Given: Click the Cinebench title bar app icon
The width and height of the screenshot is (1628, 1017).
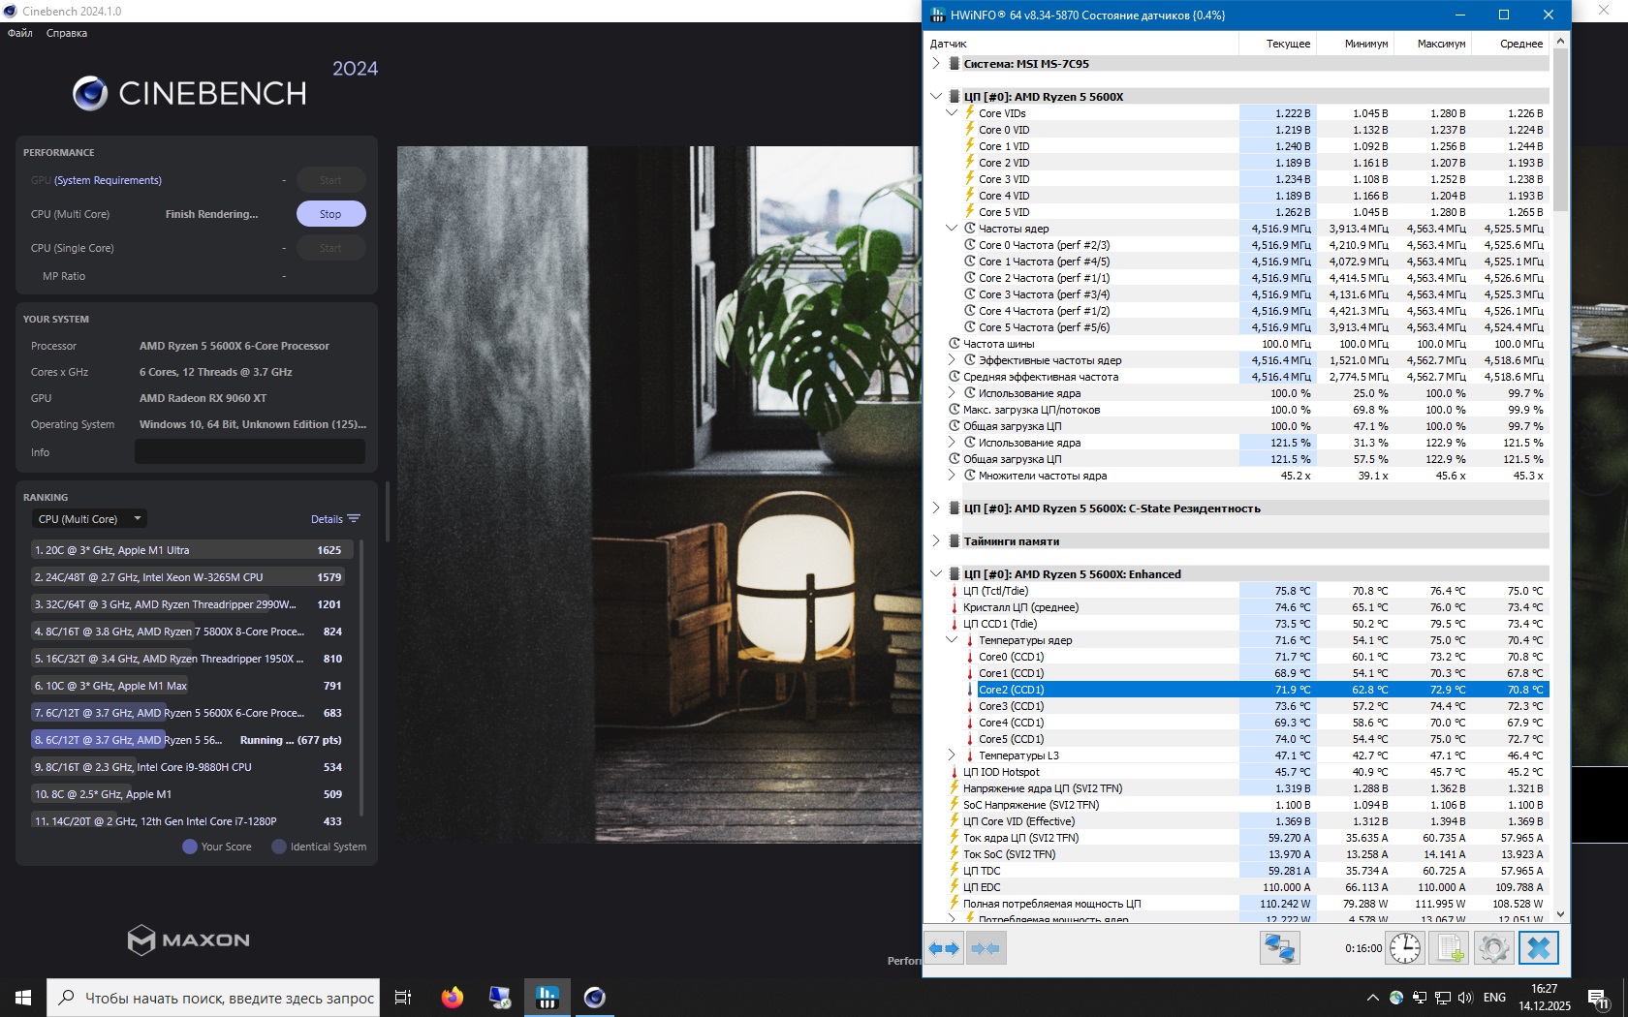Looking at the screenshot, I should (x=11, y=11).
